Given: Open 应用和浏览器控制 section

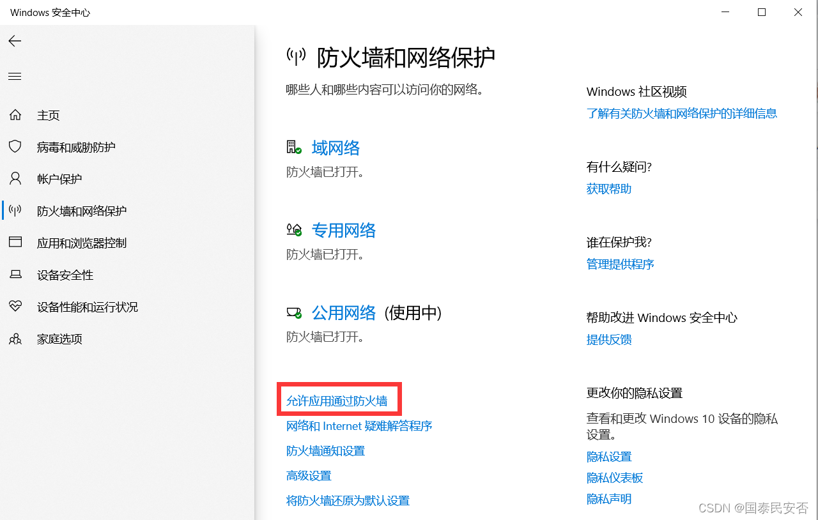Looking at the screenshot, I should [82, 243].
